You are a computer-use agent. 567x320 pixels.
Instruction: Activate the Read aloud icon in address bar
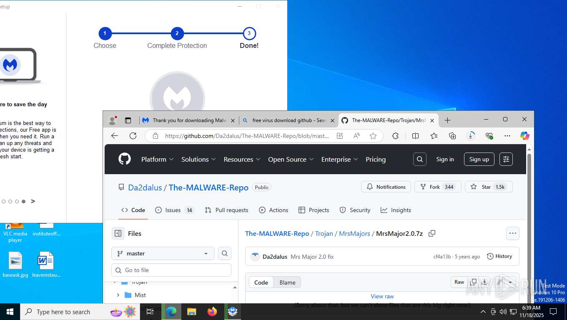point(356,136)
